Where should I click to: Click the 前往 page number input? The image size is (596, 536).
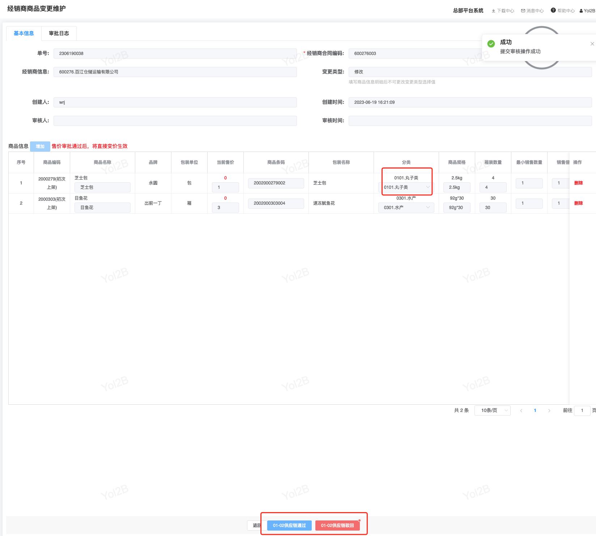tap(582, 410)
